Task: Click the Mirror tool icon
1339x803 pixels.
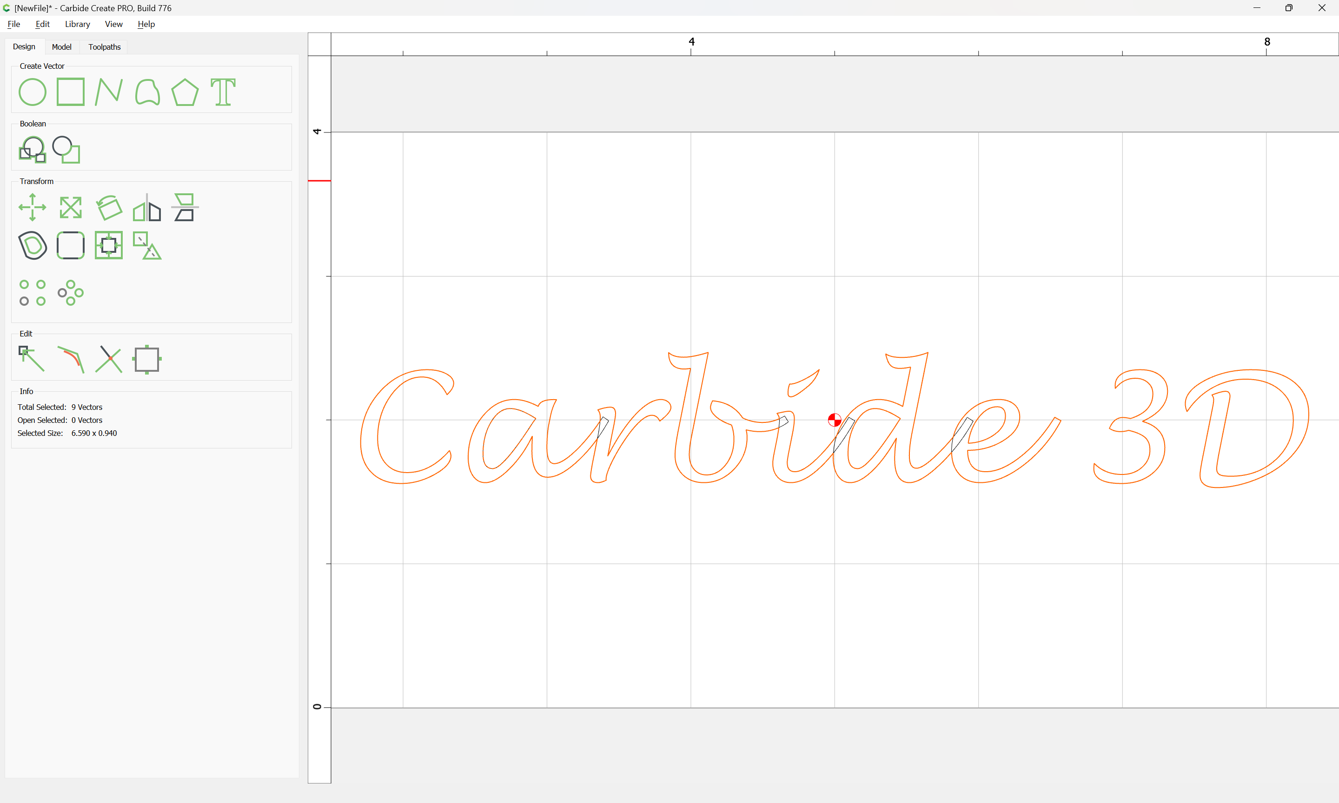Action: click(x=147, y=207)
